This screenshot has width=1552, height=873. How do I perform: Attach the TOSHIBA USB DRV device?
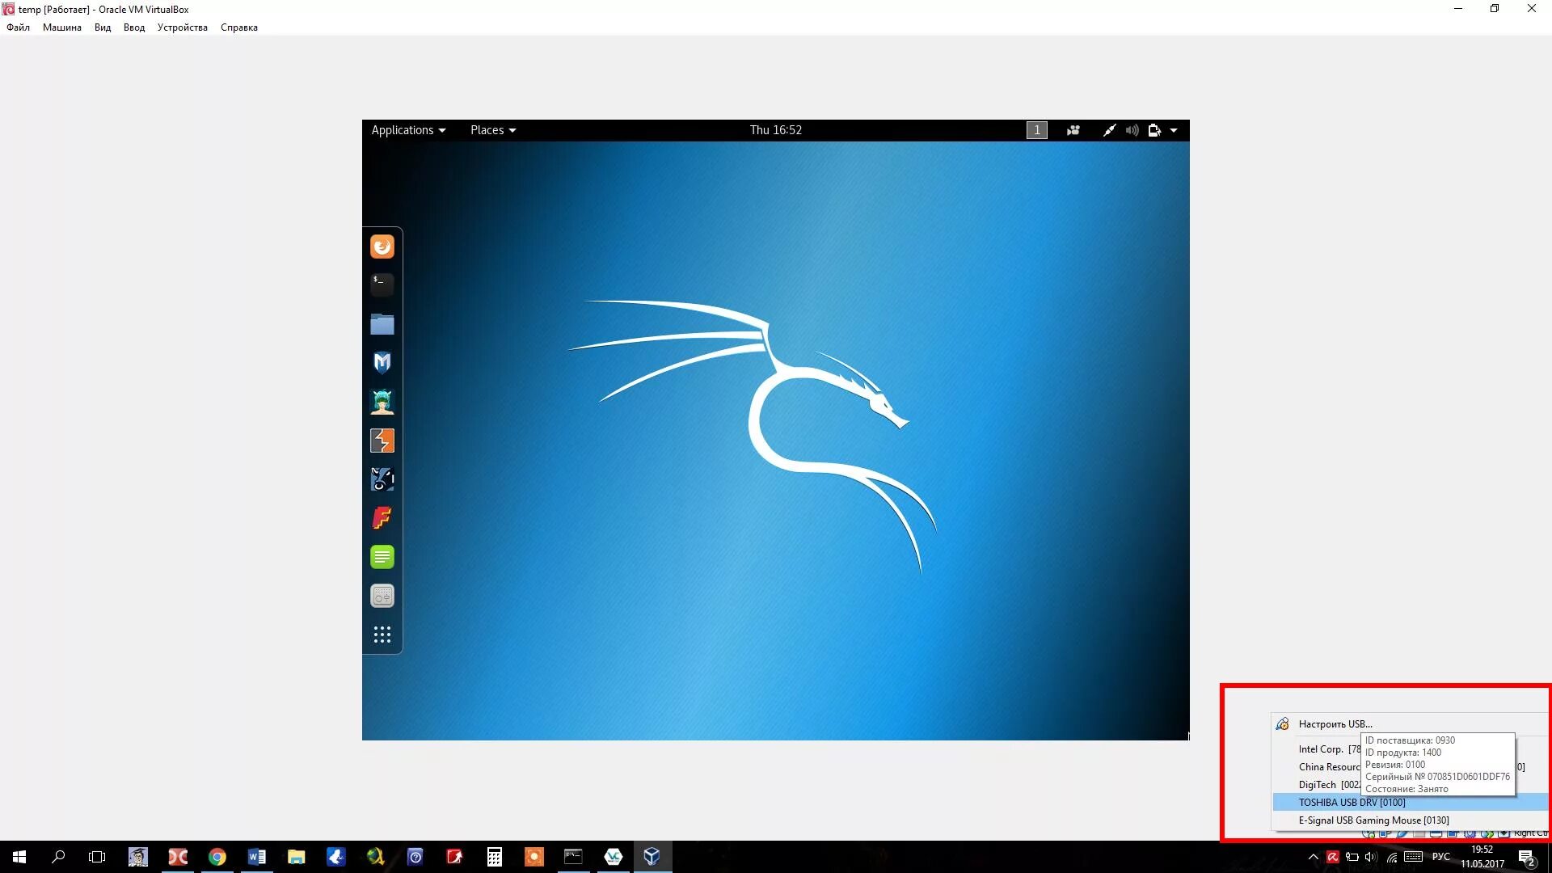pos(1352,803)
